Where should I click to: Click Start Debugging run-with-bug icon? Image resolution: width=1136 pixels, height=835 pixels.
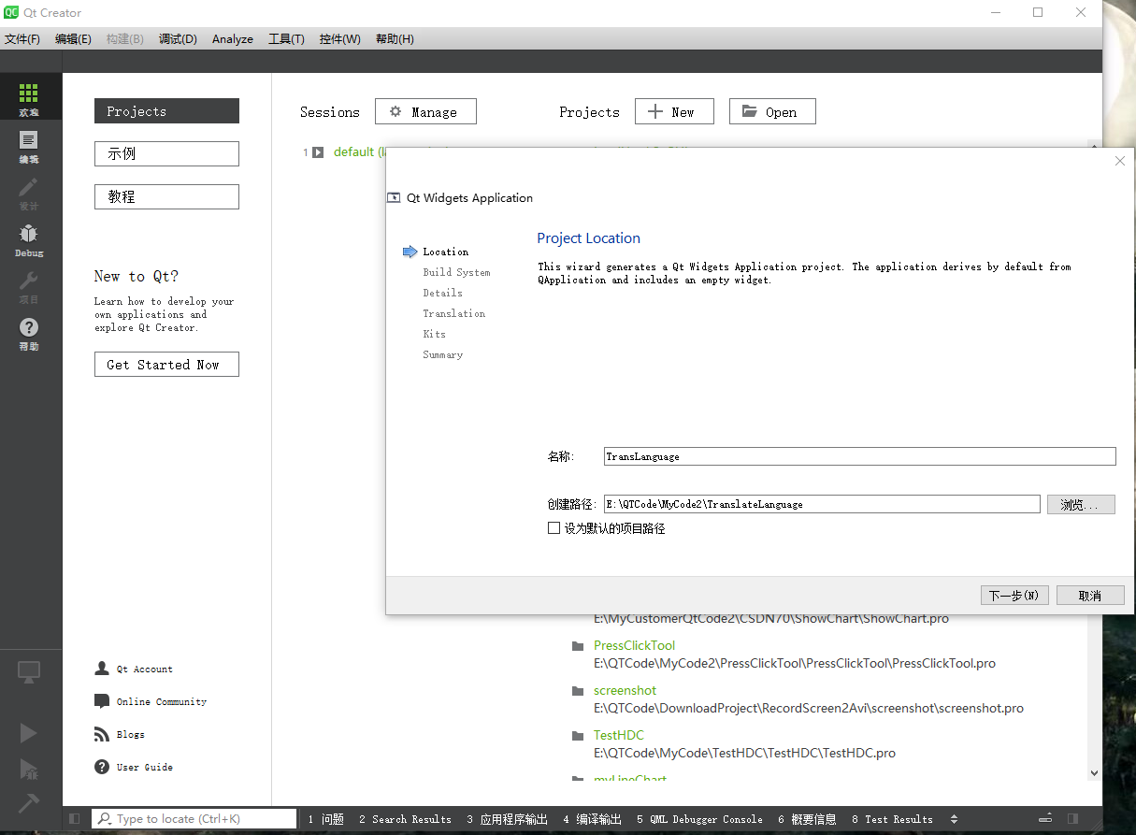click(x=29, y=769)
